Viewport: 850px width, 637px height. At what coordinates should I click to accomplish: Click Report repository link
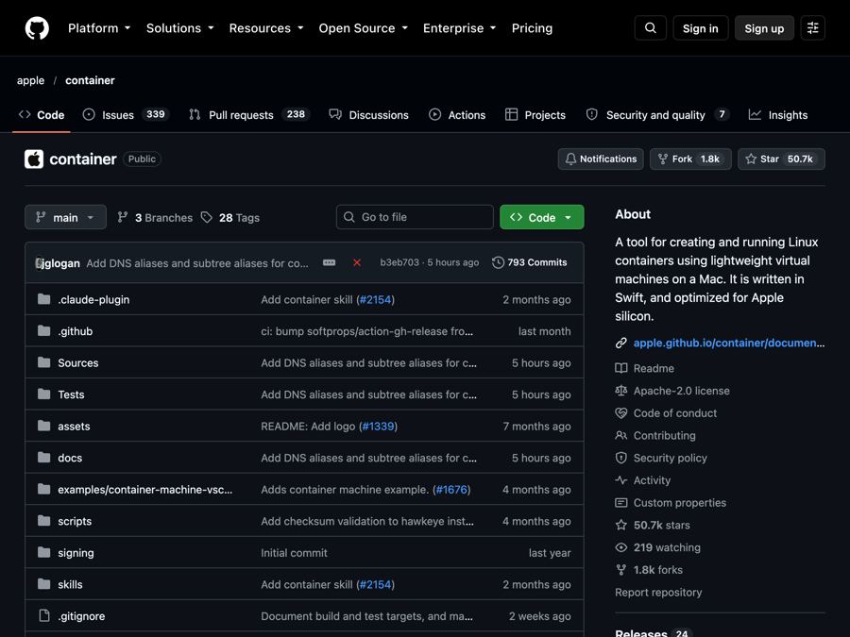point(658,593)
